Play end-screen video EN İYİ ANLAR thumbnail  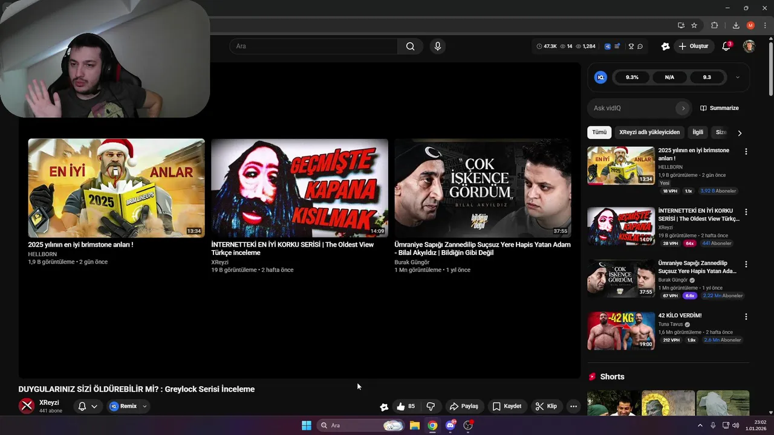(x=116, y=188)
